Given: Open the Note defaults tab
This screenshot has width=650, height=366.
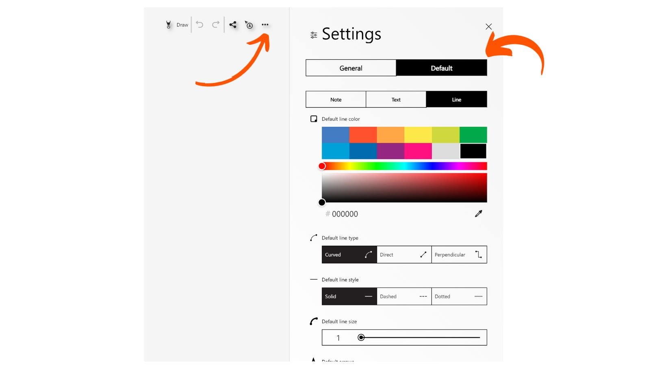Looking at the screenshot, I should click(x=336, y=99).
